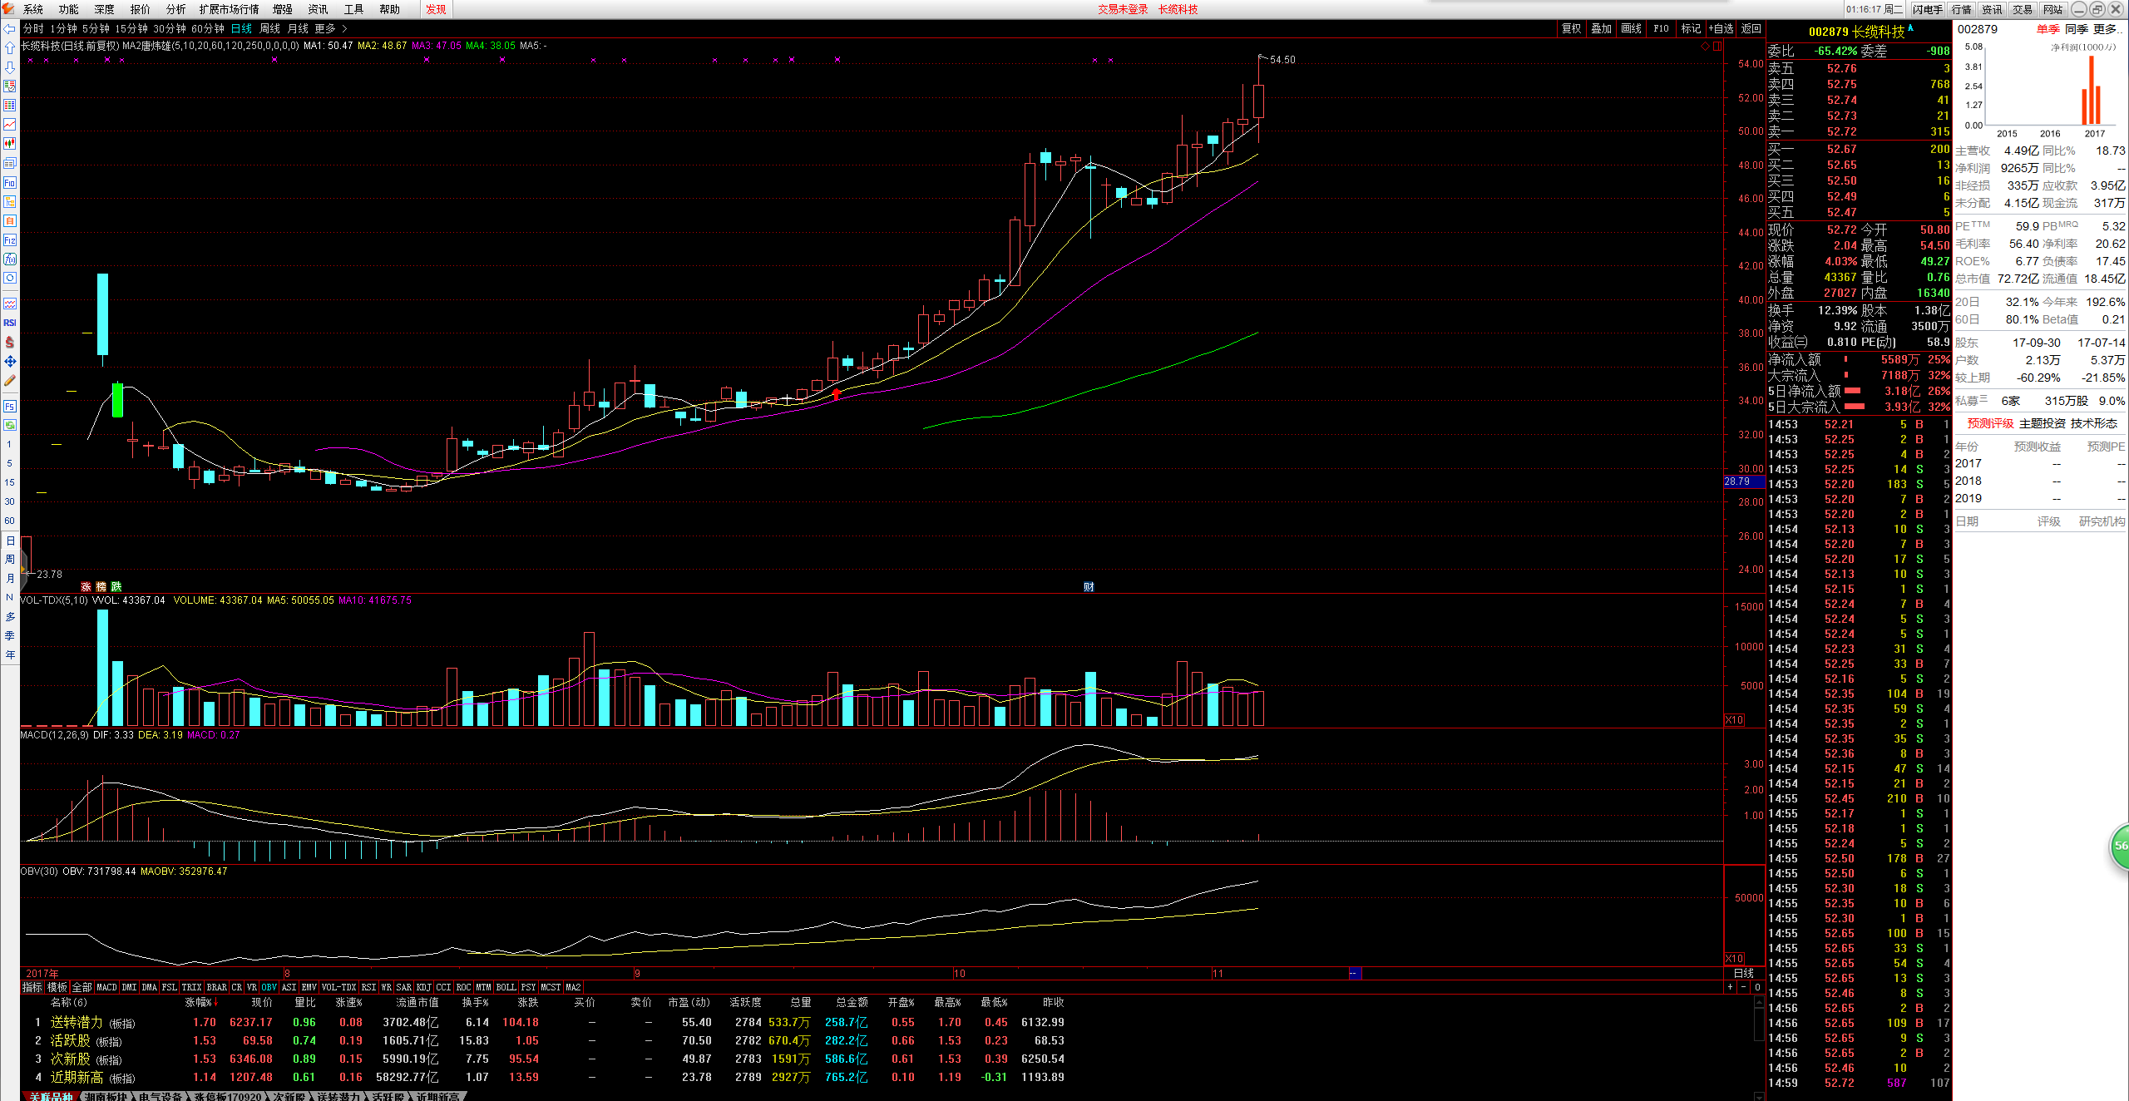Viewport: 2129px width, 1101px height.
Task: Open the 预测评级 forecast rating link
Action: pyautogui.click(x=1990, y=423)
